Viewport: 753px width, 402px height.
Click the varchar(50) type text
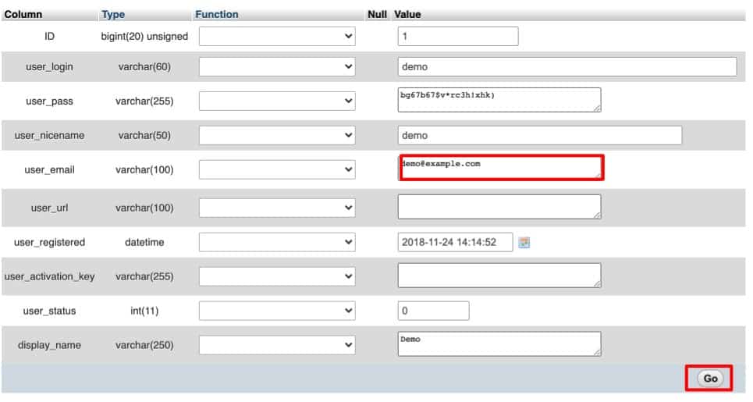144,136
